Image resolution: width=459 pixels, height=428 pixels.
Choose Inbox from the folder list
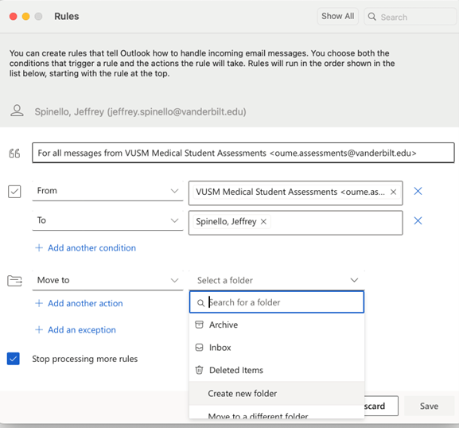[277, 348]
